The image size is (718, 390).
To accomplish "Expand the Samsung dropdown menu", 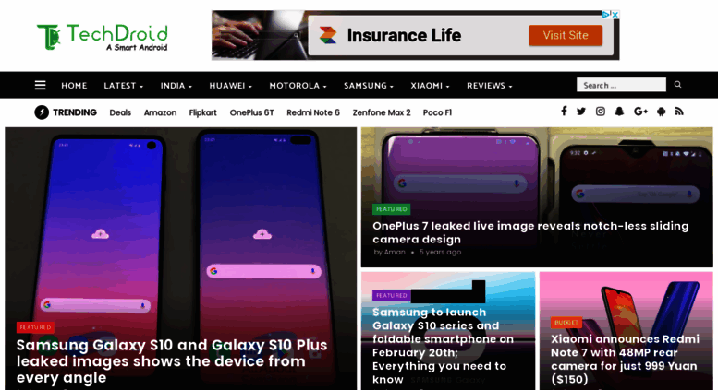I will pos(369,86).
